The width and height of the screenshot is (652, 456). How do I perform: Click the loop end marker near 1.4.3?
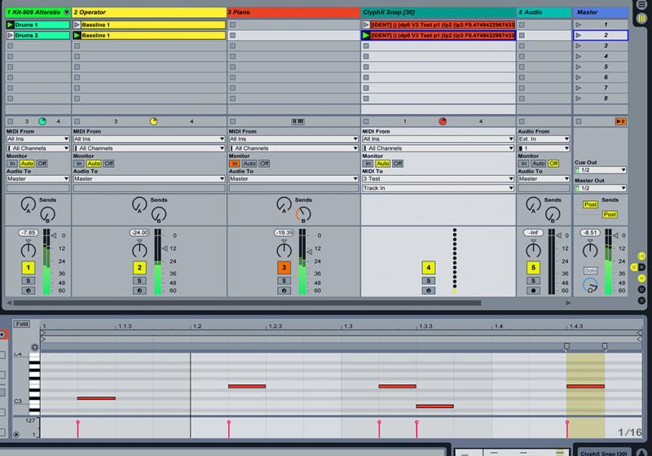pyautogui.click(x=604, y=347)
